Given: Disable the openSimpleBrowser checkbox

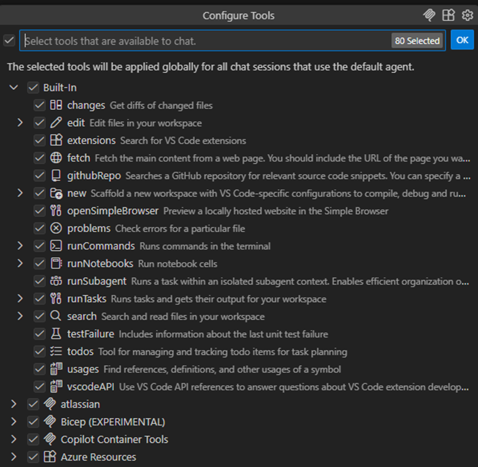Looking at the screenshot, I should click(x=40, y=211).
